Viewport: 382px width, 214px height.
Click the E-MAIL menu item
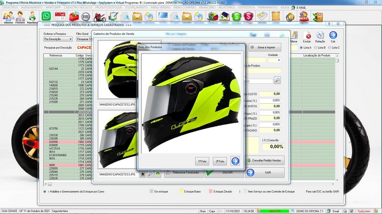tap(301, 8)
